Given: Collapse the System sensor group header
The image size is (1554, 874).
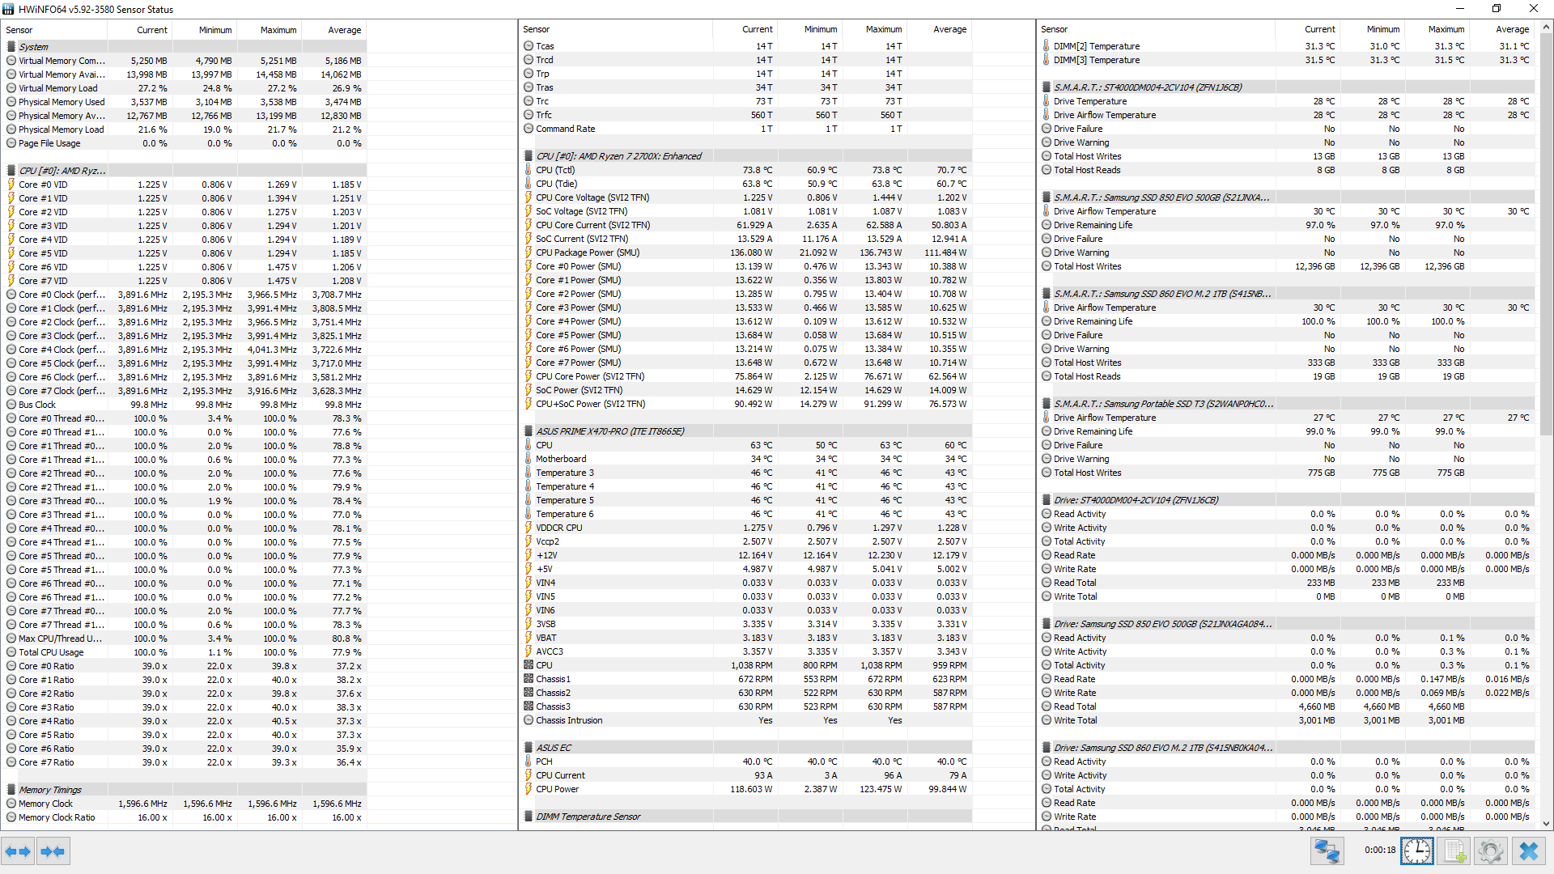Looking at the screenshot, I should click(34, 47).
